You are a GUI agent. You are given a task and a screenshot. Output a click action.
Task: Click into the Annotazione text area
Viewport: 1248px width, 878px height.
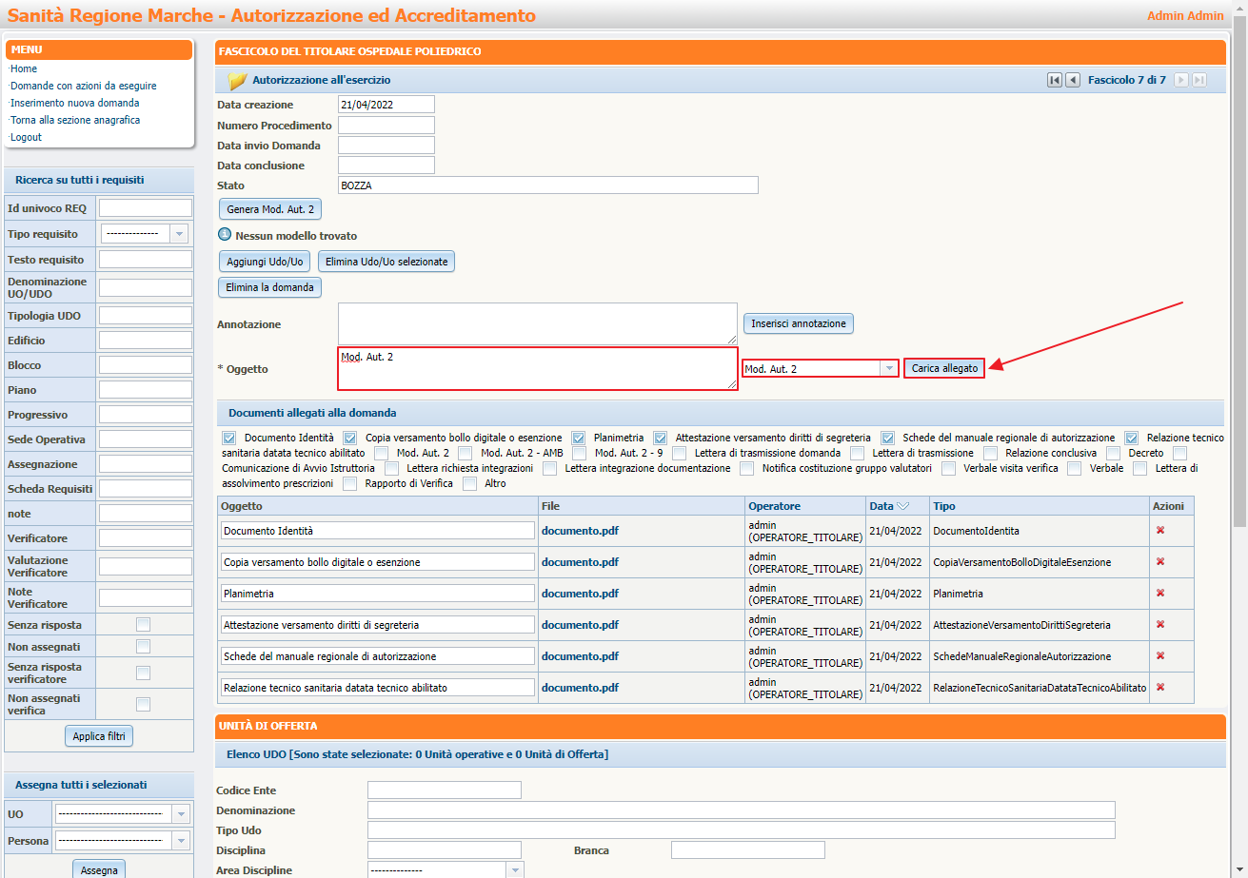coord(537,324)
